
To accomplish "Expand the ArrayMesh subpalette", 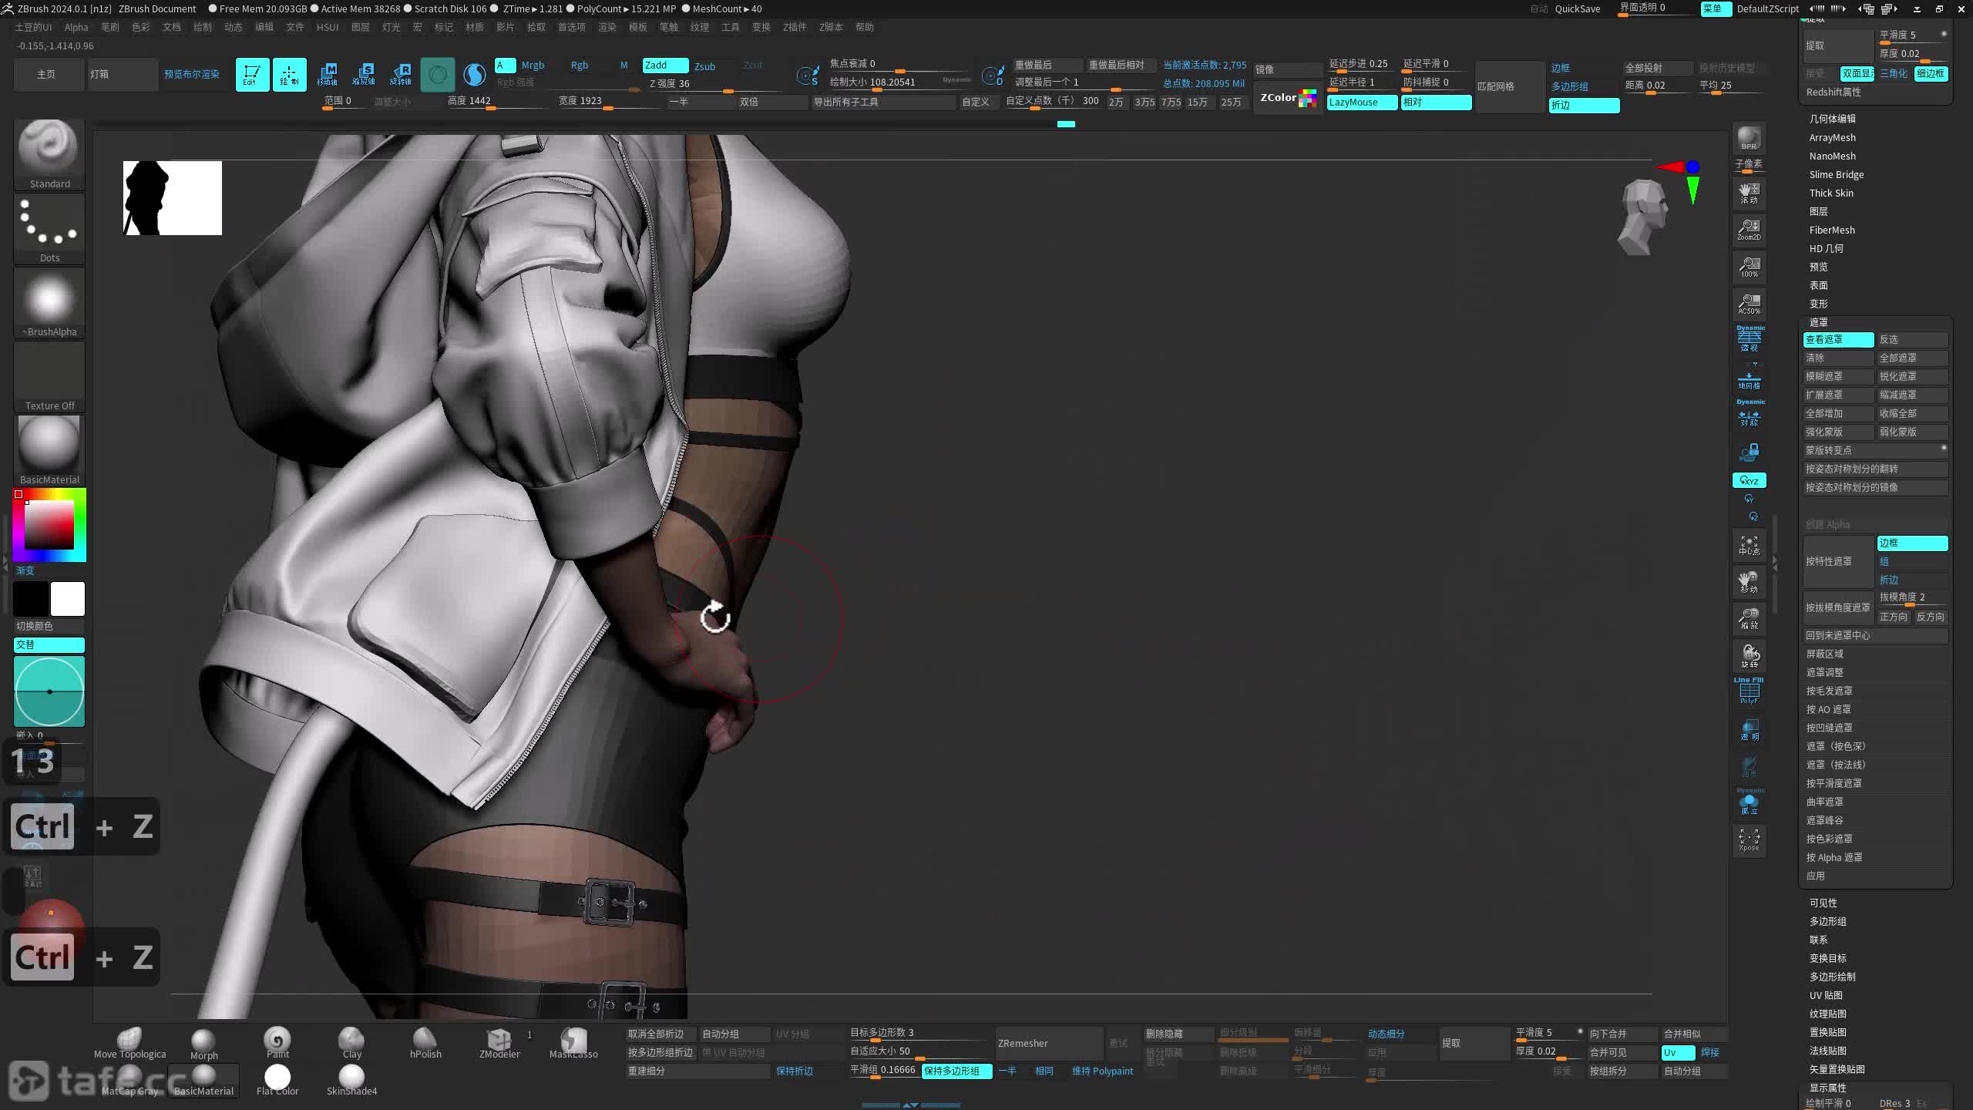I will [1832, 138].
